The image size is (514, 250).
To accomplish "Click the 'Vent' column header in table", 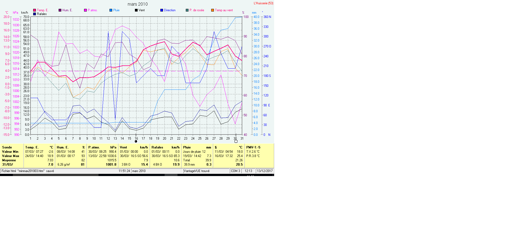I will tap(123, 147).
